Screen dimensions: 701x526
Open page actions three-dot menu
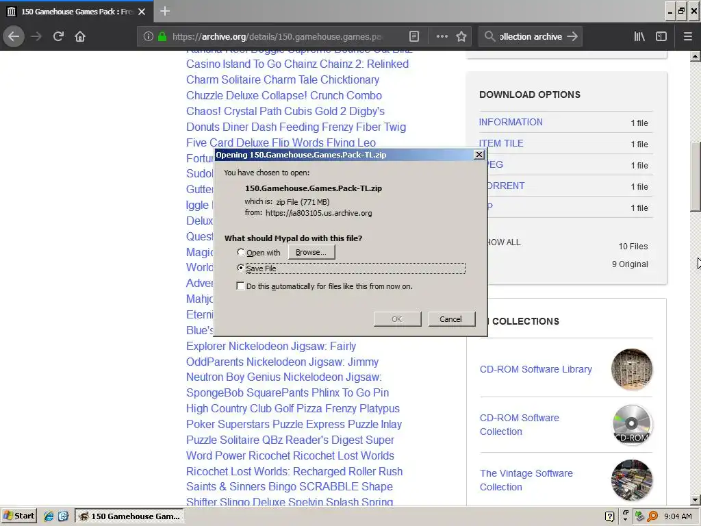pos(442,37)
